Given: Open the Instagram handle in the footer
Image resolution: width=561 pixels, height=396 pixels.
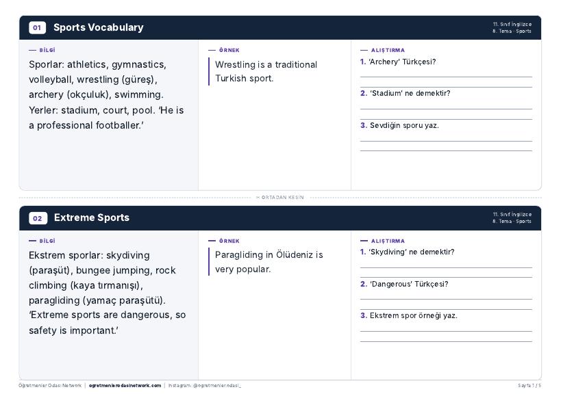Looking at the screenshot, I should pos(205,386).
